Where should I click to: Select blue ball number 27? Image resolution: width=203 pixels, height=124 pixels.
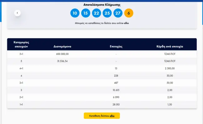pyautogui.click(x=118, y=13)
